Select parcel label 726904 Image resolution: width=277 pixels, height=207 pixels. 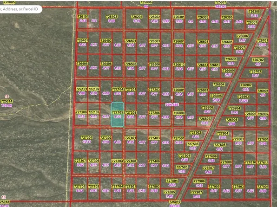click(x=234, y=108)
